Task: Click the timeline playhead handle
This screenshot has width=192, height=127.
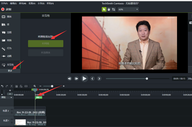Action: pyautogui.click(x=35, y=90)
